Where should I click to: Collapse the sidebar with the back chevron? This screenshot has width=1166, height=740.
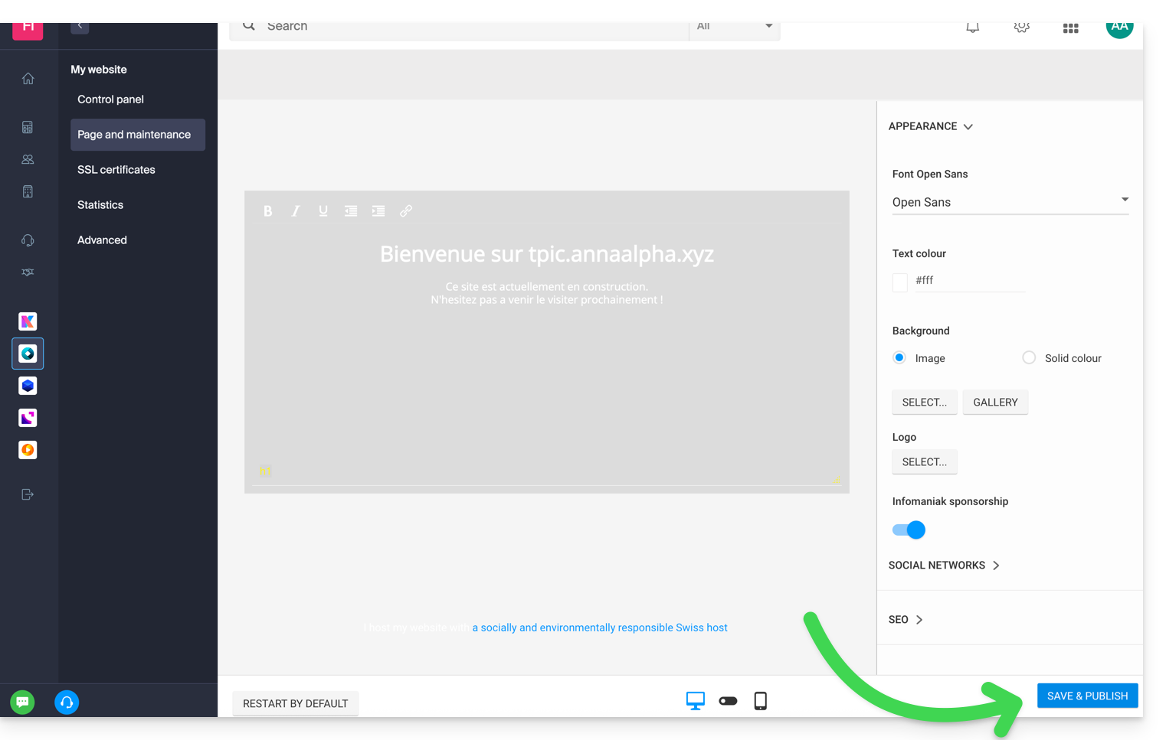(80, 28)
